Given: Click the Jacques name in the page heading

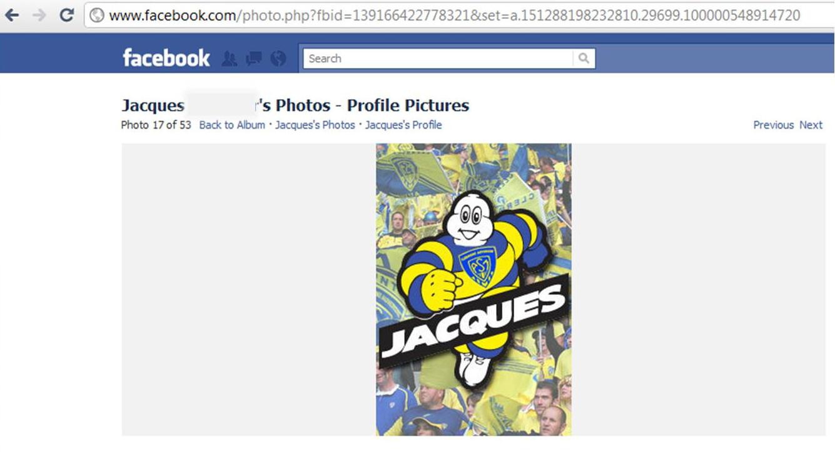Looking at the screenshot, I should 153,106.
